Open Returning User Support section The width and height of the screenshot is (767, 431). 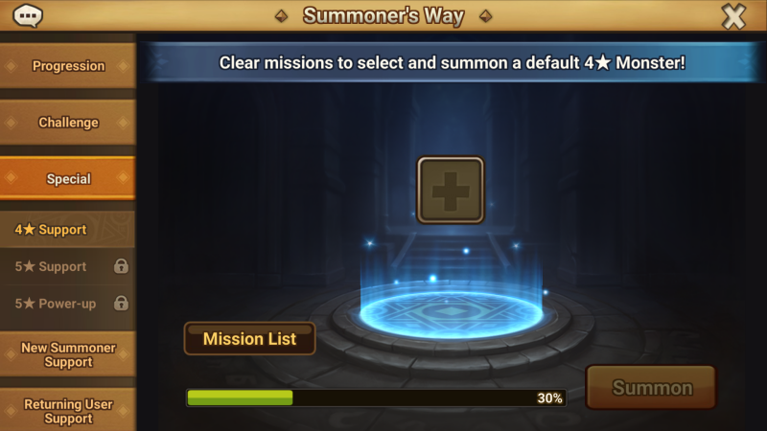tap(68, 411)
